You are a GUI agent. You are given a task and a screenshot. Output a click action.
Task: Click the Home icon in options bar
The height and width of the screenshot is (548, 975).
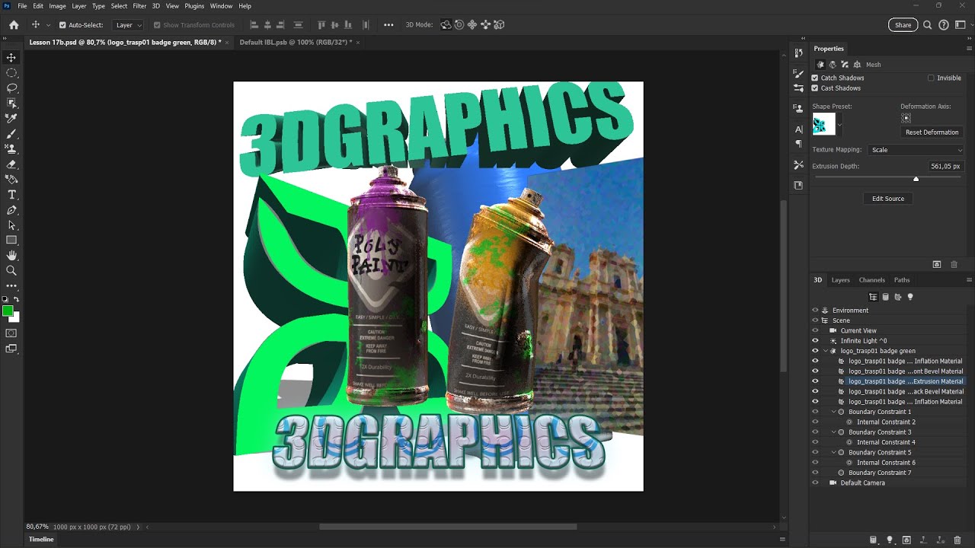[x=14, y=25]
